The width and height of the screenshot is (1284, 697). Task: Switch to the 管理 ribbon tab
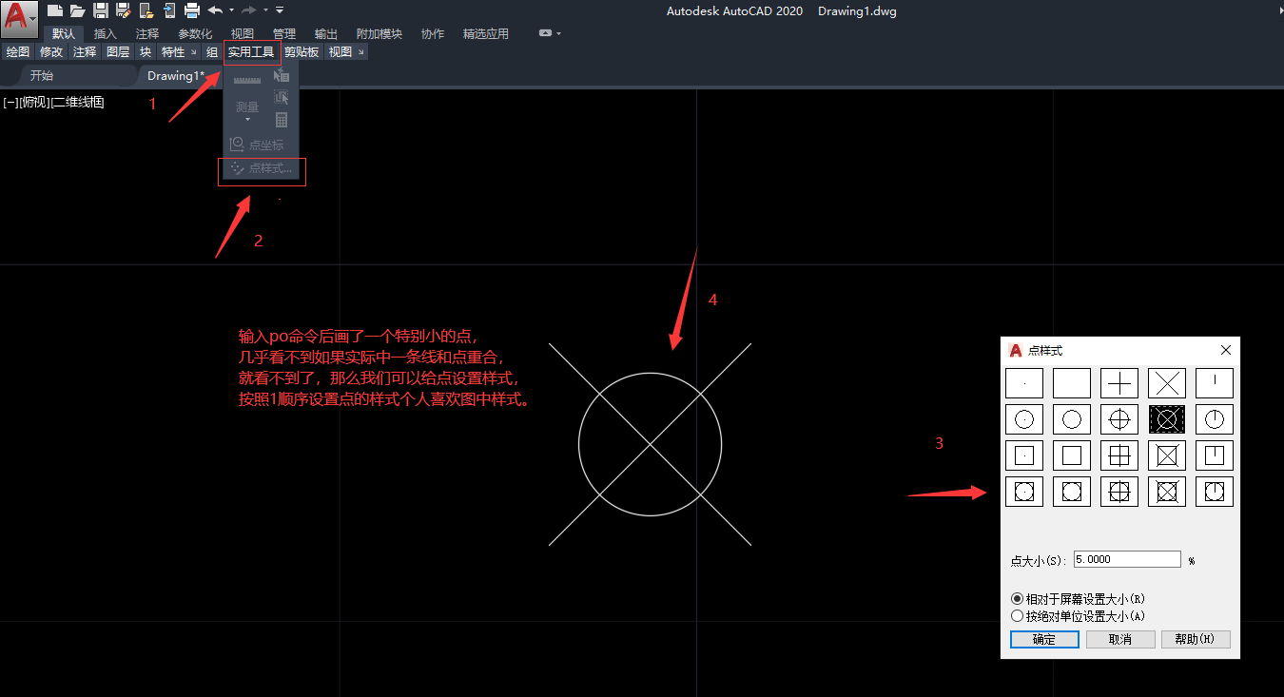pyautogui.click(x=284, y=33)
